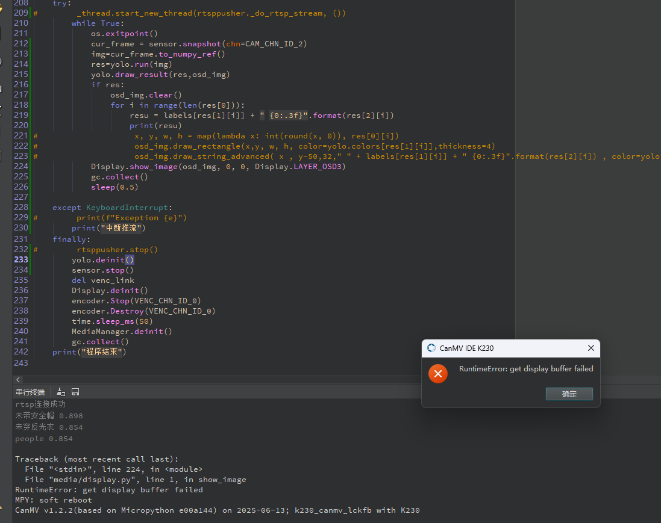
Task: Save serial terminal output via floppy icon
Action: point(75,392)
